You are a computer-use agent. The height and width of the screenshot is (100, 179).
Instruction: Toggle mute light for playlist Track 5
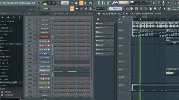[x=130, y=43]
